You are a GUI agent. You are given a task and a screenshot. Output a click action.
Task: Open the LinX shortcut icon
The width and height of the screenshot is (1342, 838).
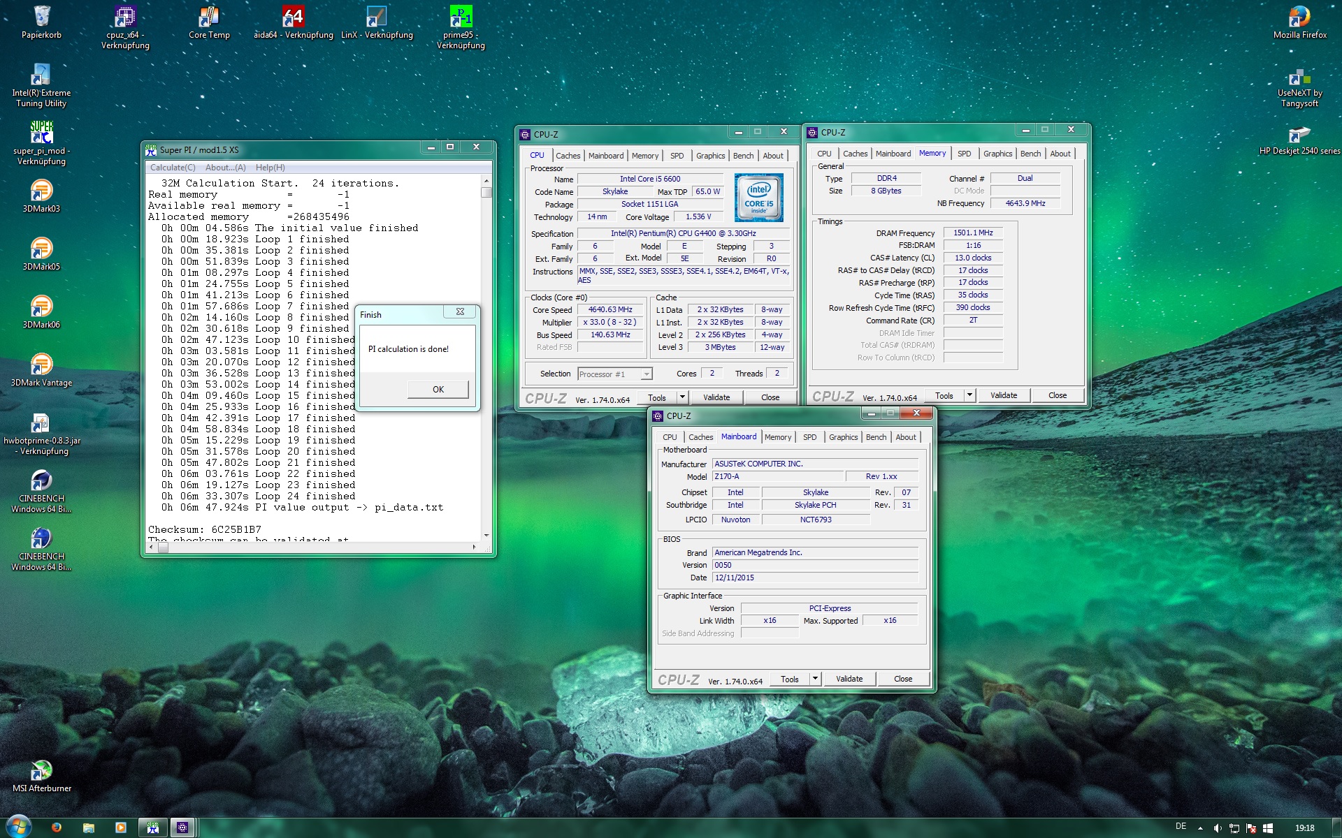click(377, 22)
